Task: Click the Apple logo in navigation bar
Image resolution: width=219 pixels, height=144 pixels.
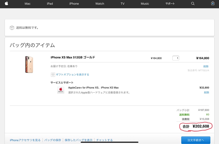Action: click(6, 3)
